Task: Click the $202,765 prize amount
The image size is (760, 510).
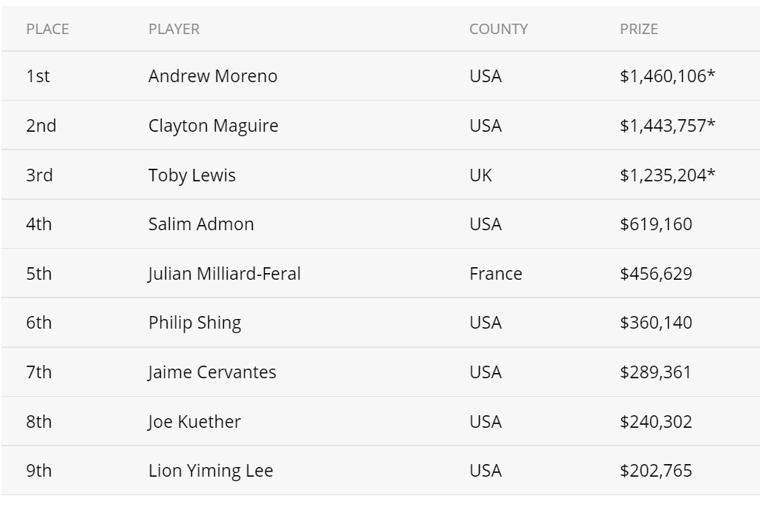Action: [655, 471]
